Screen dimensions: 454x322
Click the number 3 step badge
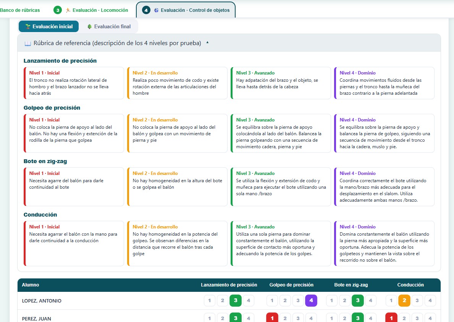58,10
